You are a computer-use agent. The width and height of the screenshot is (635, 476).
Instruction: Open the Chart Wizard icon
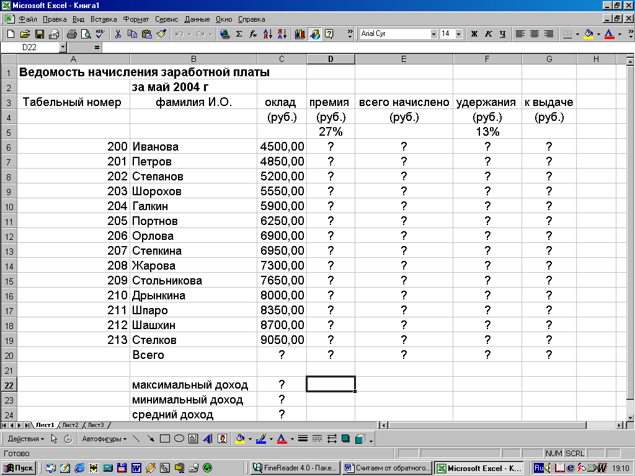click(x=300, y=34)
